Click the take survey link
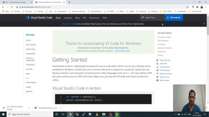Viewport: 209px width, 117px height. click(122, 51)
